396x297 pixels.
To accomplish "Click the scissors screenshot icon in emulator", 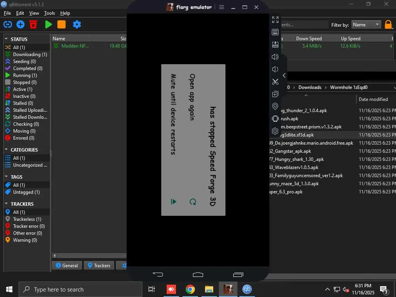I will pos(275,82).
